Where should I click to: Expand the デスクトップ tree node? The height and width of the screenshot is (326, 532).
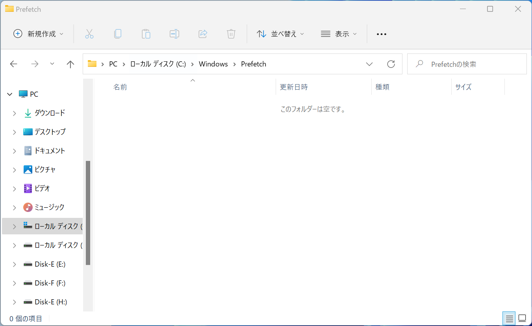14,132
